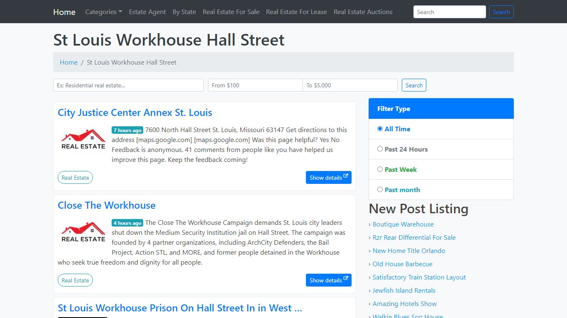Click the New Post Listing heading

[418, 209]
